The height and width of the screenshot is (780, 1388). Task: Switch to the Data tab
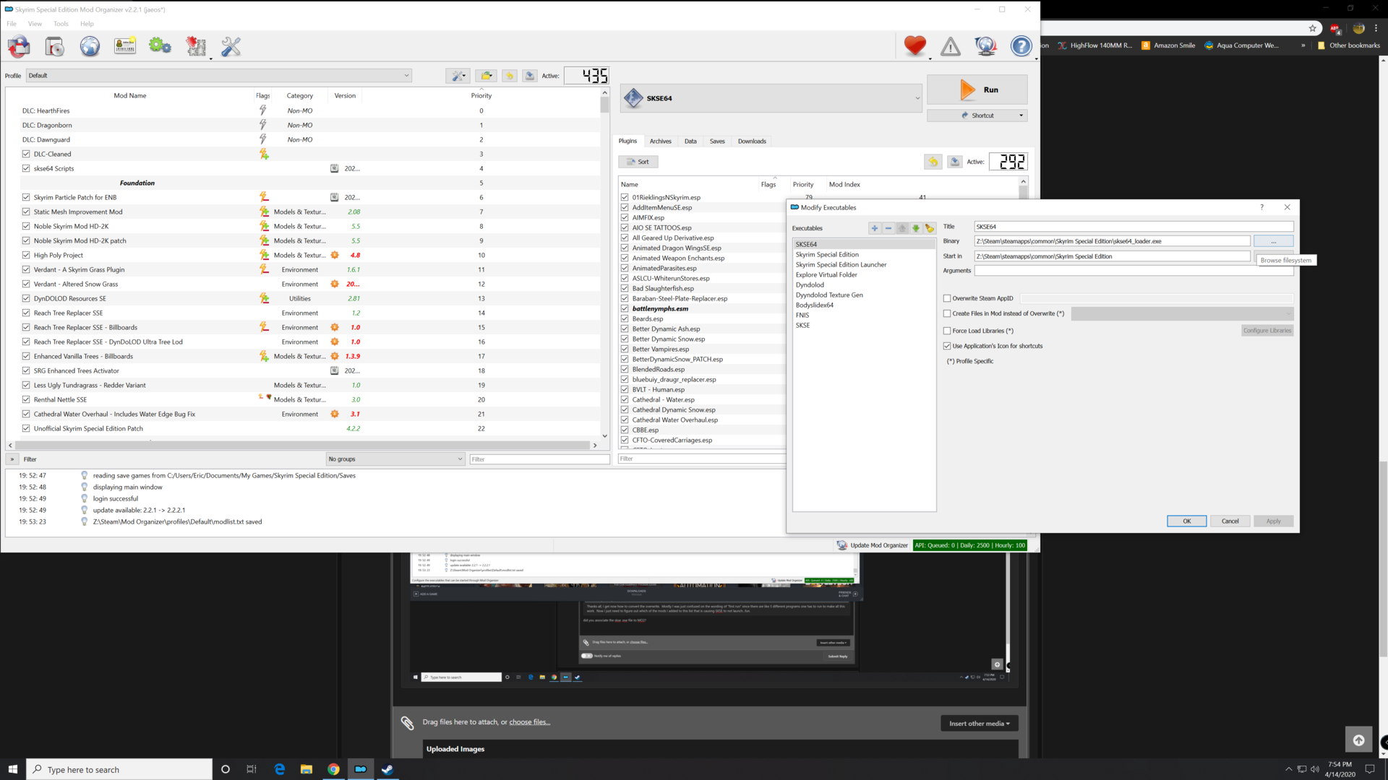(x=690, y=142)
